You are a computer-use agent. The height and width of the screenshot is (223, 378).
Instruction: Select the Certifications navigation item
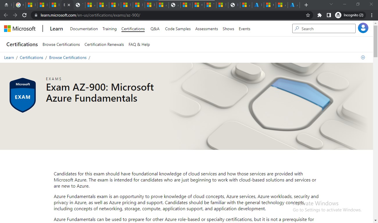pyautogui.click(x=133, y=29)
